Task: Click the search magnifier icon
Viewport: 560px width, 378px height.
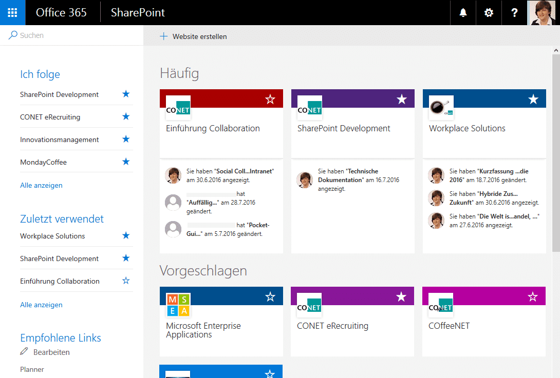Action: [x=13, y=35]
